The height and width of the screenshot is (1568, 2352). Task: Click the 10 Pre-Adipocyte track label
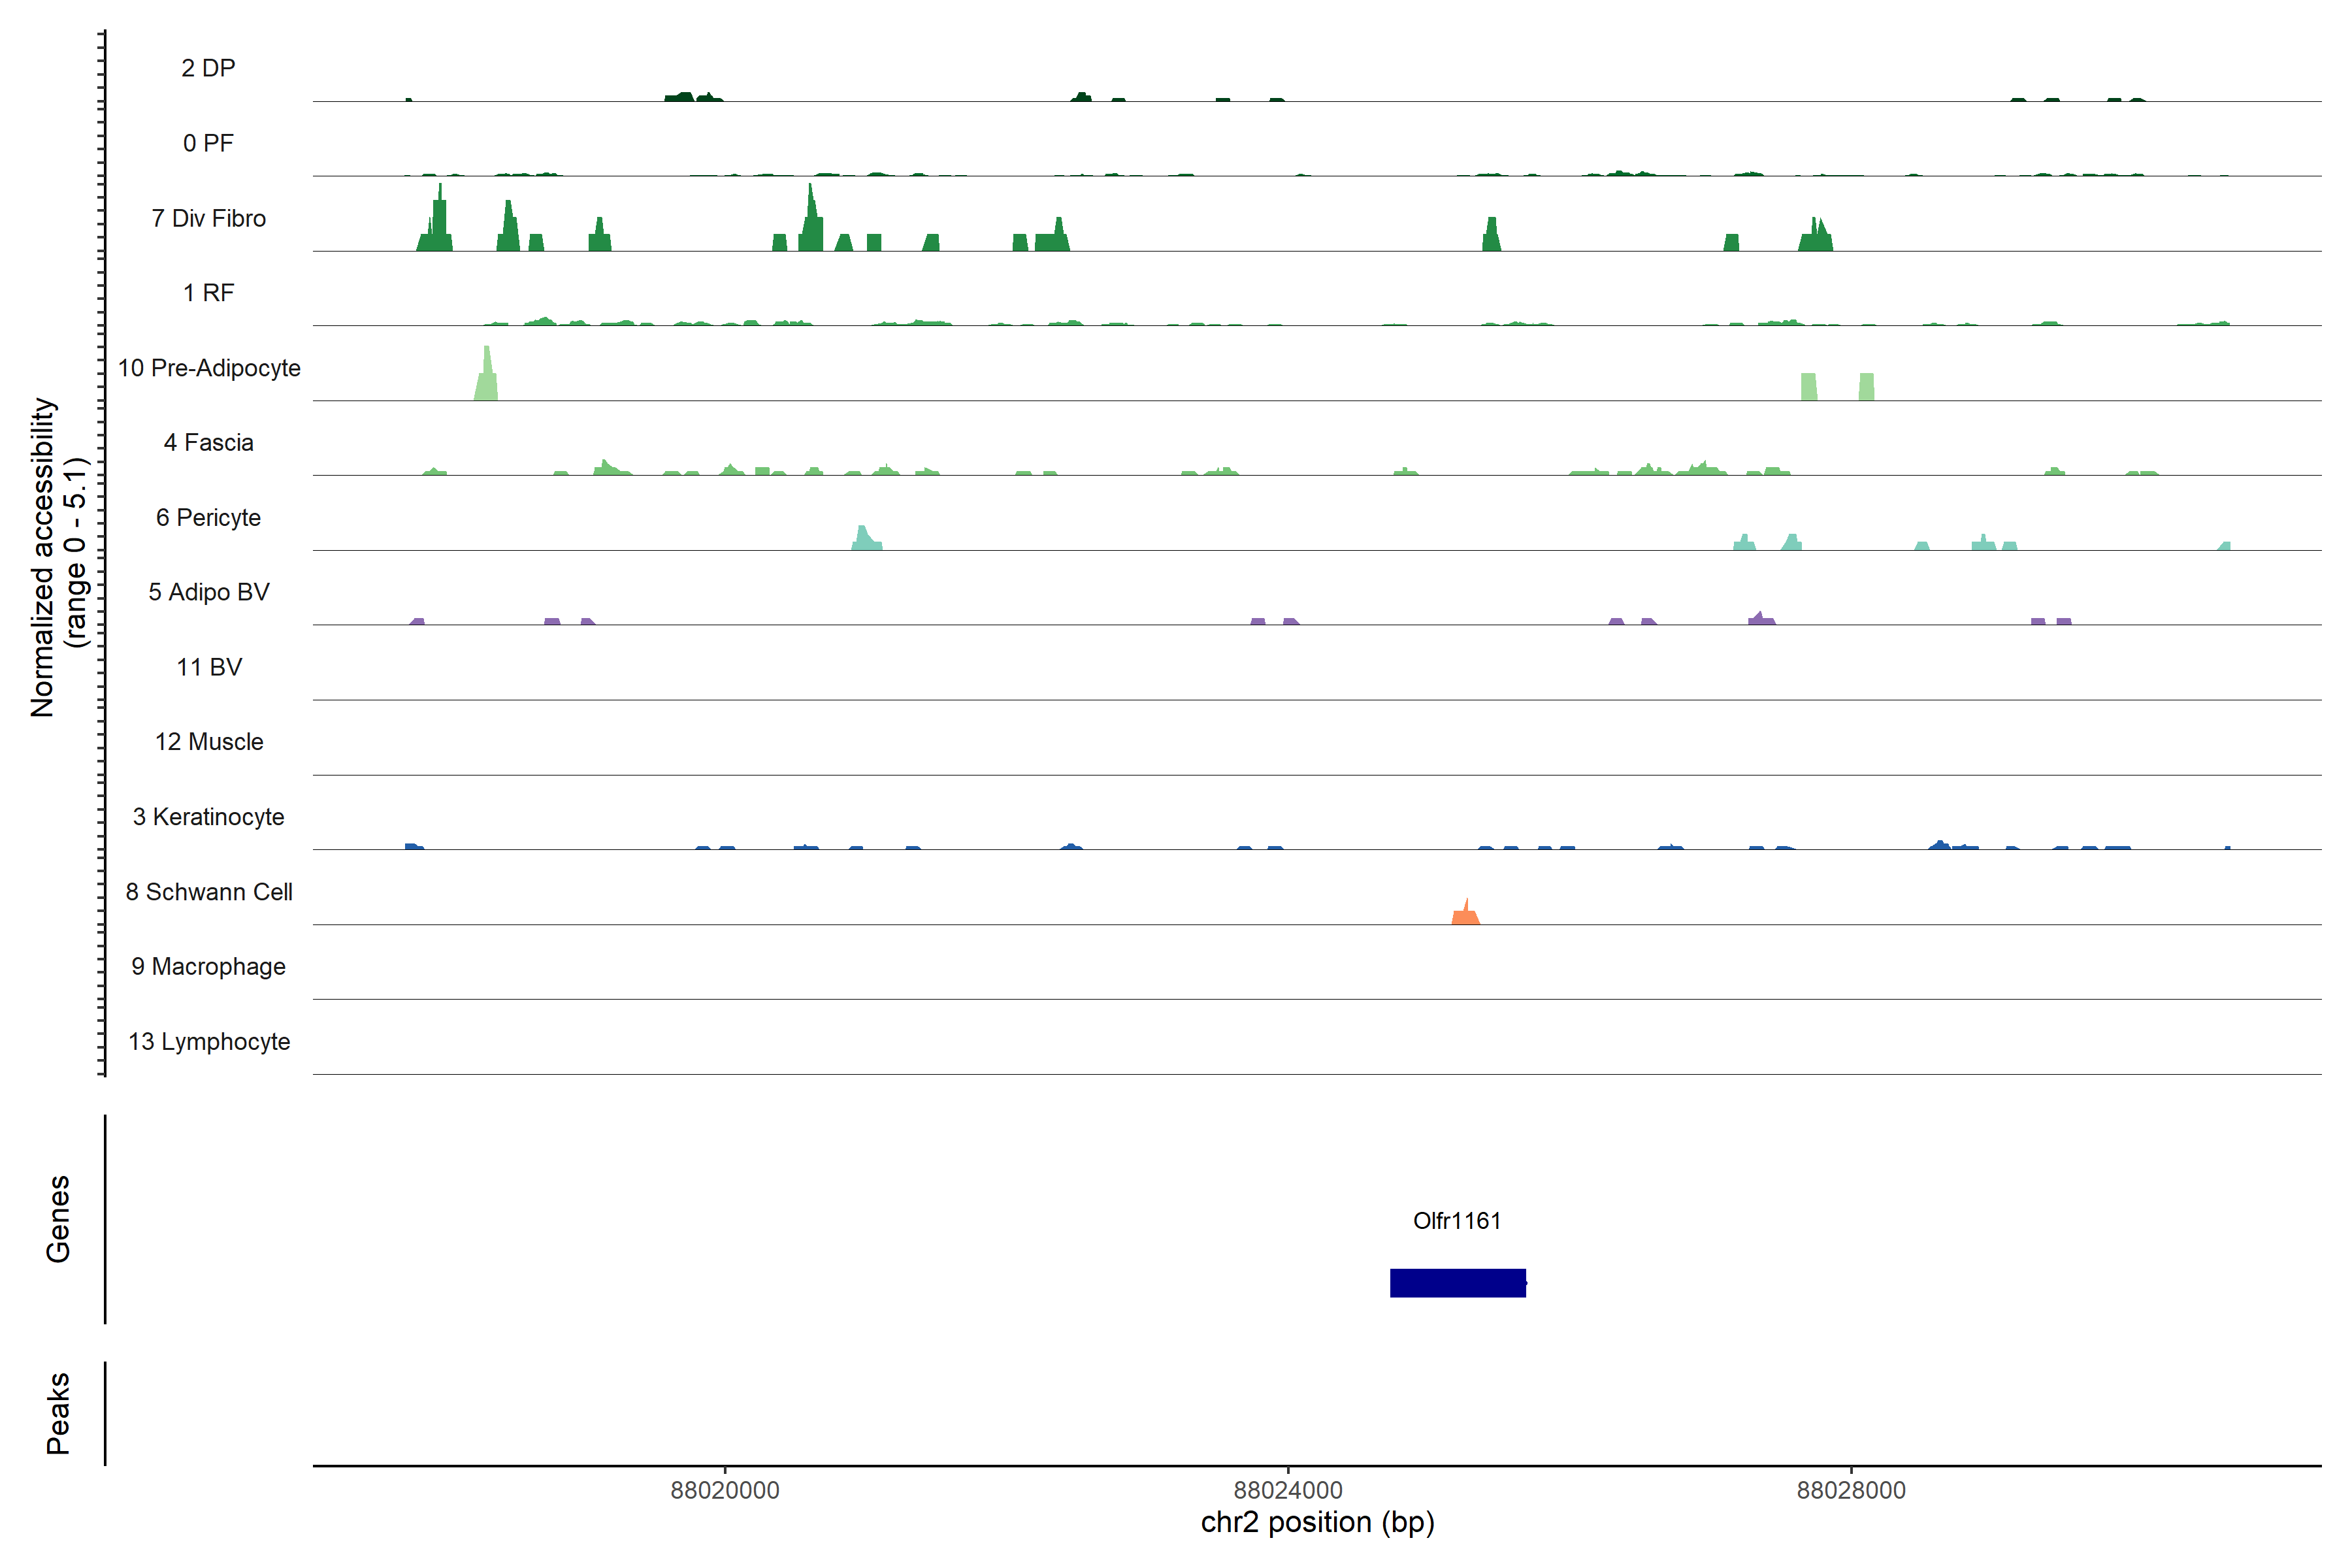click(209, 368)
